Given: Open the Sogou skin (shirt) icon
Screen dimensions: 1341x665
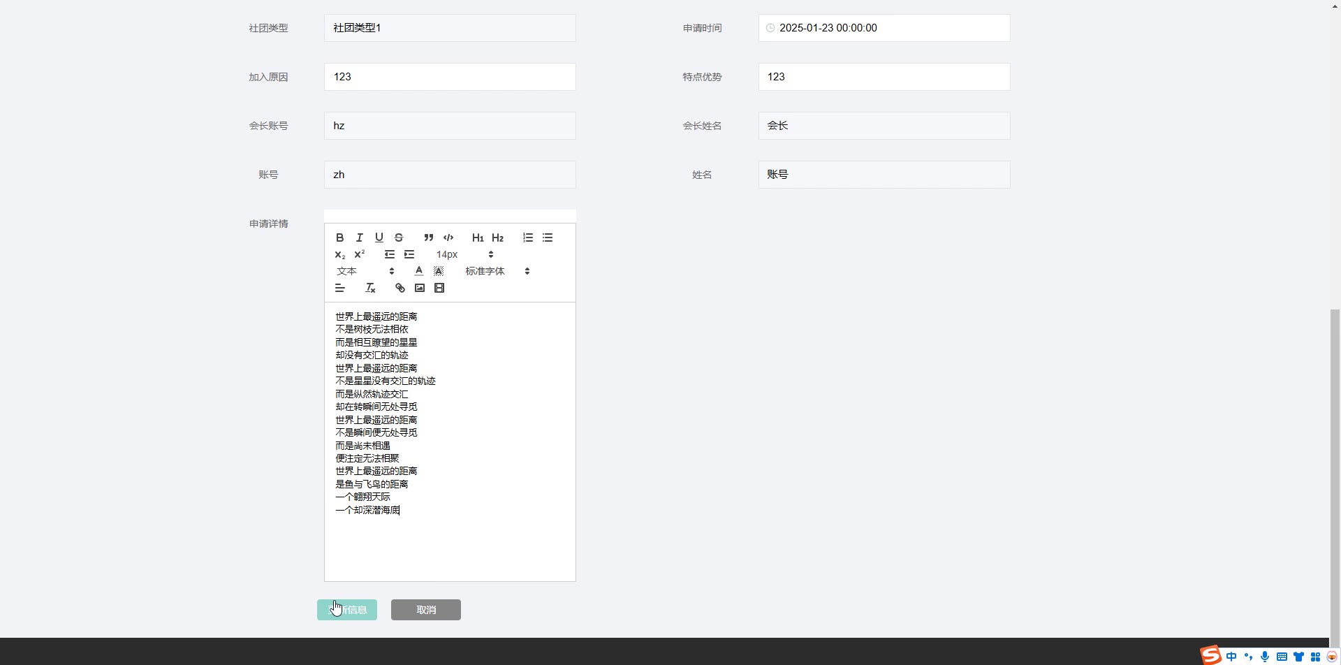Looking at the screenshot, I should [x=1298, y=657].
